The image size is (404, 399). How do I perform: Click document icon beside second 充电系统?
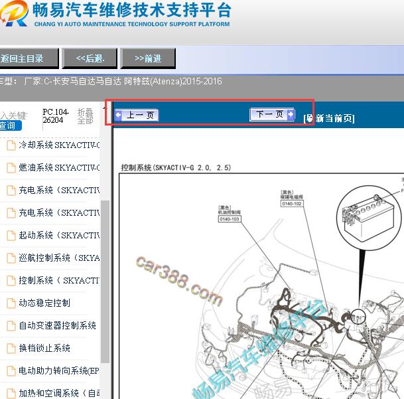click(11, 213)
